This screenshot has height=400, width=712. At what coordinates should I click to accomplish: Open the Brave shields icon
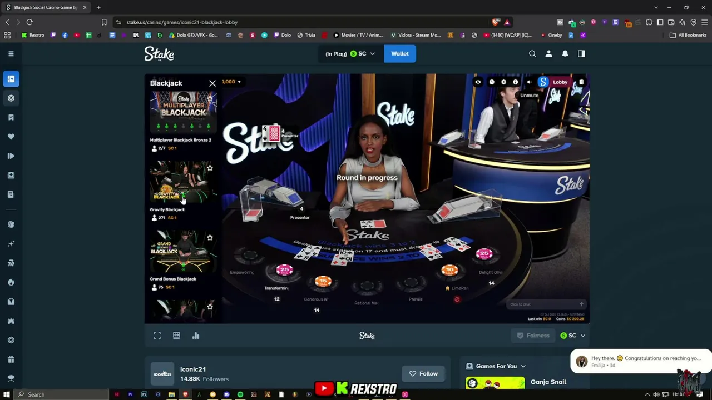click(x=495, y=22)
